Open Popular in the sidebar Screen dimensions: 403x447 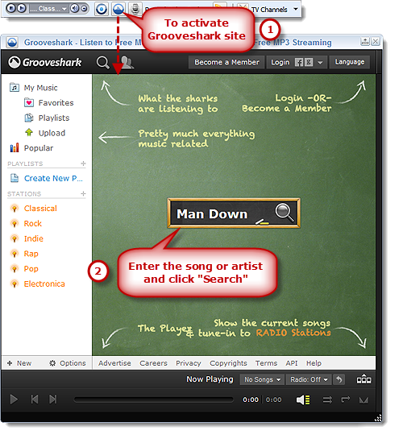click(39, 148)
